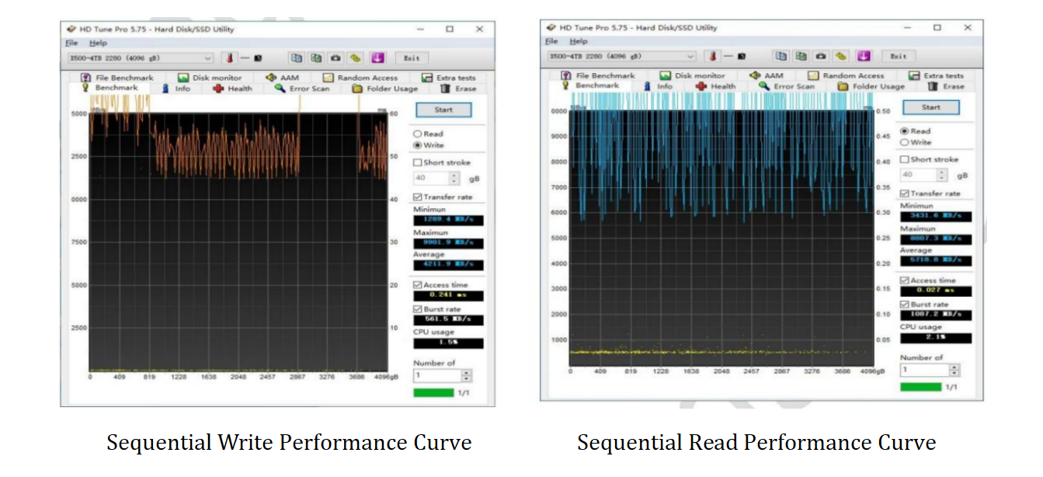
Task: Click Number of spinner arrows in read window
Action: point(954,371)
